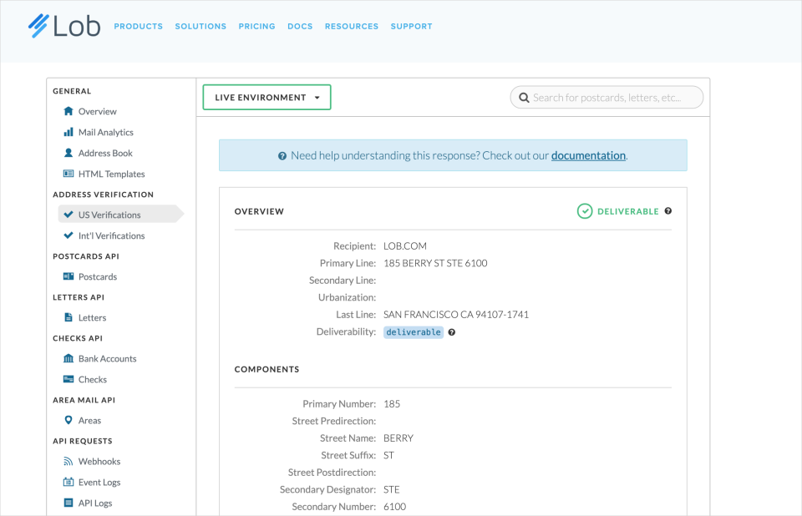Image resolution: width=802 pixels, height=516 pixels.
Task: Click the Postcards icon in sidebar
Action: (69, 276)
